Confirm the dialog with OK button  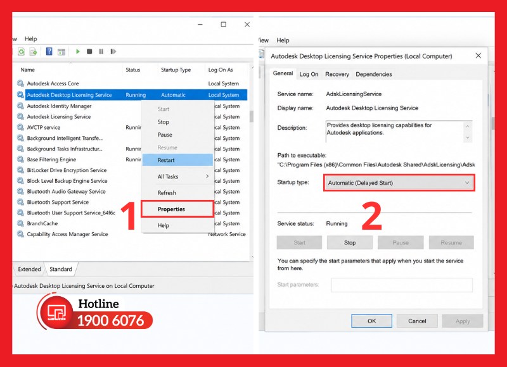click(x=371, y=321)
